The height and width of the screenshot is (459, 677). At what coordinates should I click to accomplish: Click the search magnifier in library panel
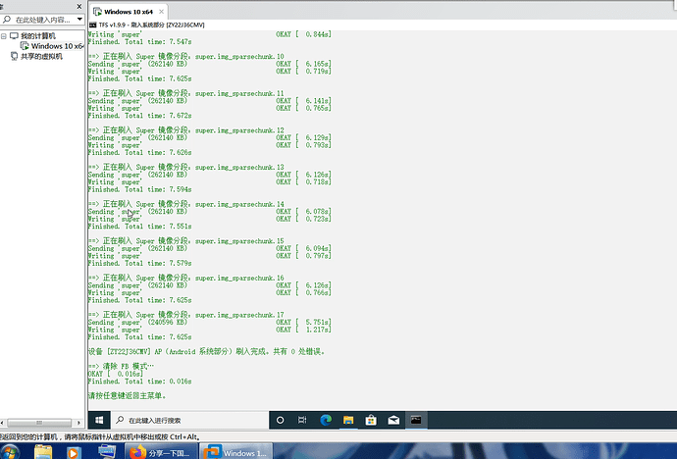tap(7, 20)
